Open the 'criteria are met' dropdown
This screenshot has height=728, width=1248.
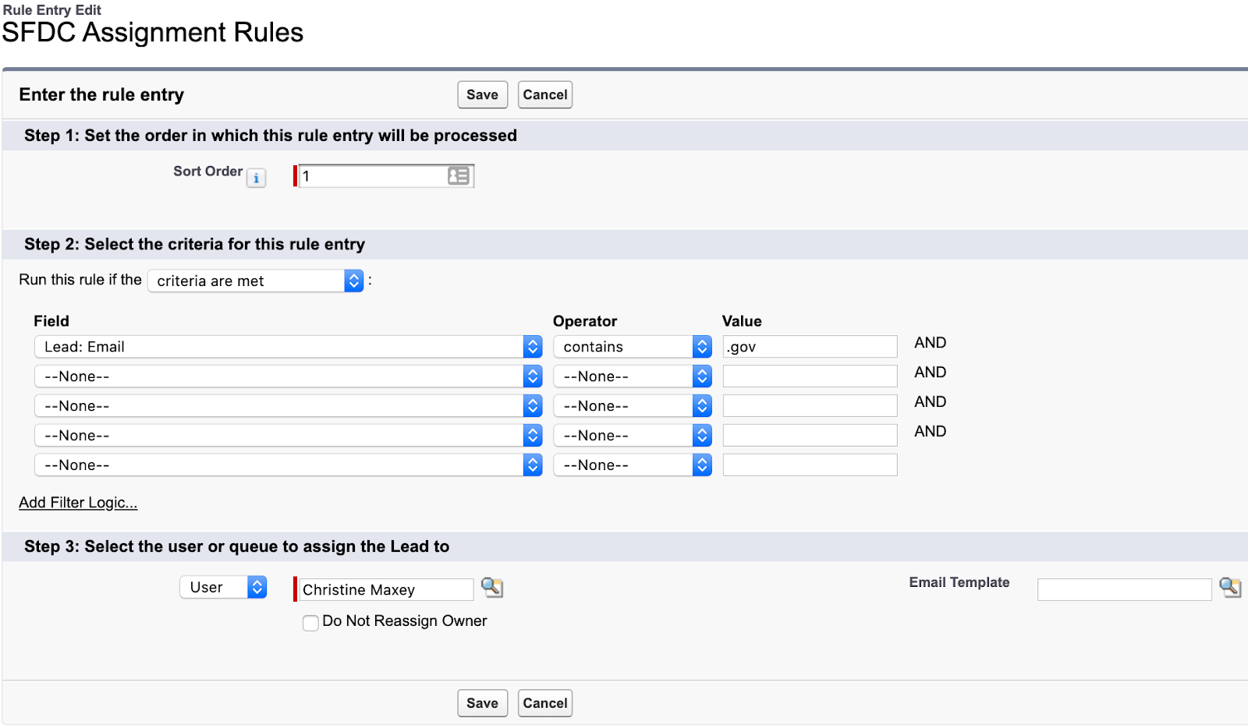click(x=256, y=281)
